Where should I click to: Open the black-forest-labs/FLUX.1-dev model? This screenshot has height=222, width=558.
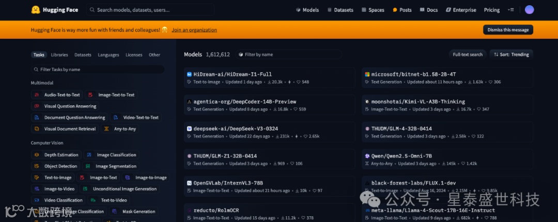click(447, 186)
